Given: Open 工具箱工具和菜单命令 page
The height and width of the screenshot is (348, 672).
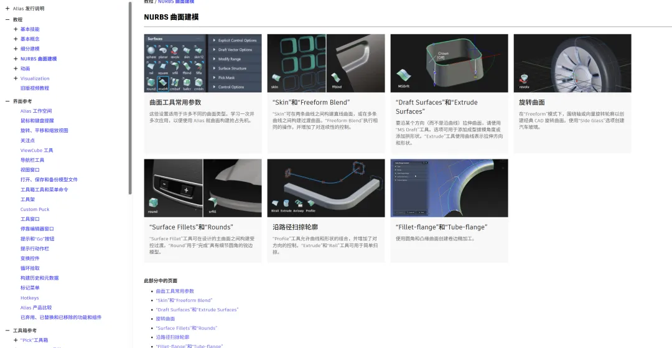Looking at the screenshot, I should 44,189.
